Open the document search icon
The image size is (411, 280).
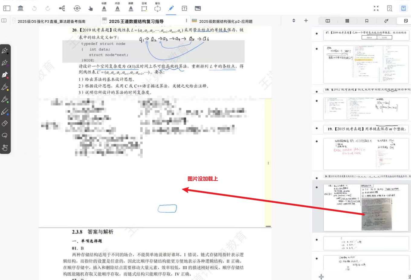[390, 8]
